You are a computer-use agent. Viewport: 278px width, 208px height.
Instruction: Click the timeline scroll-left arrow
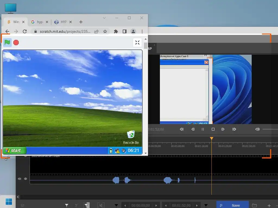tap(18, 197)
